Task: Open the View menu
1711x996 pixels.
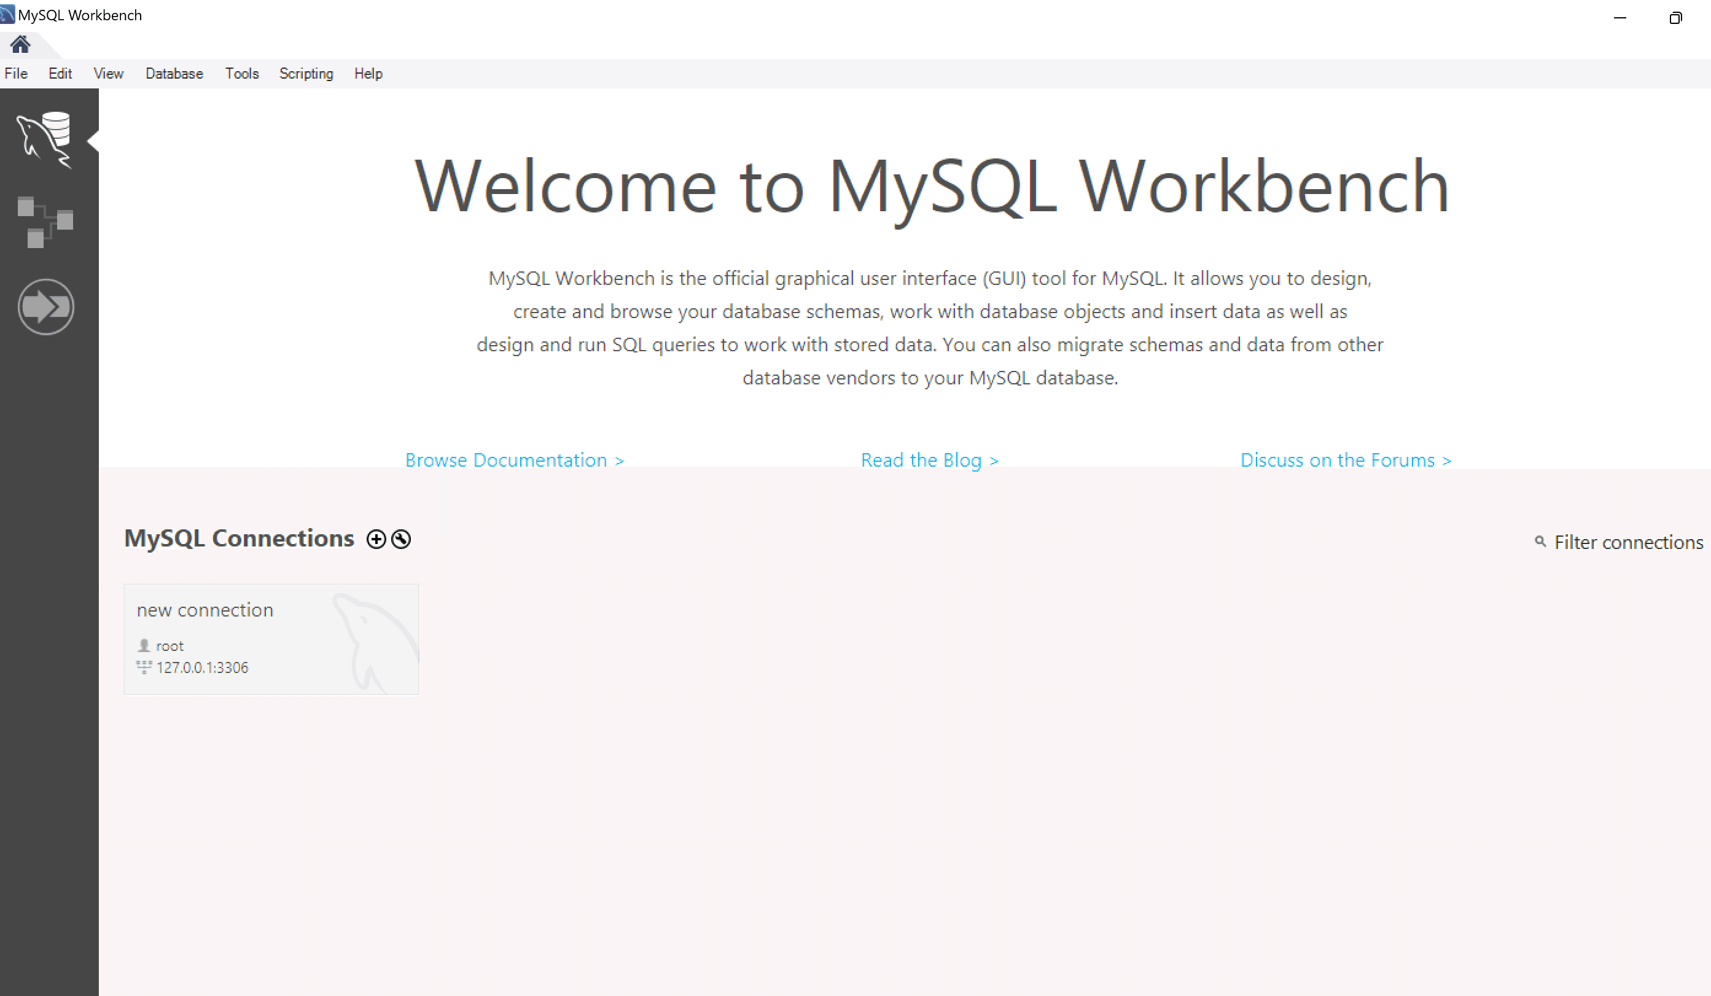Action: click(108, 73)
